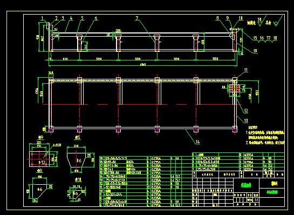Select the green drawing title in title block

[x=246, y=185]
